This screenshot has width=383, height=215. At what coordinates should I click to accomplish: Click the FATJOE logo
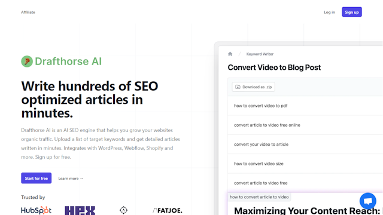[168, 210]
